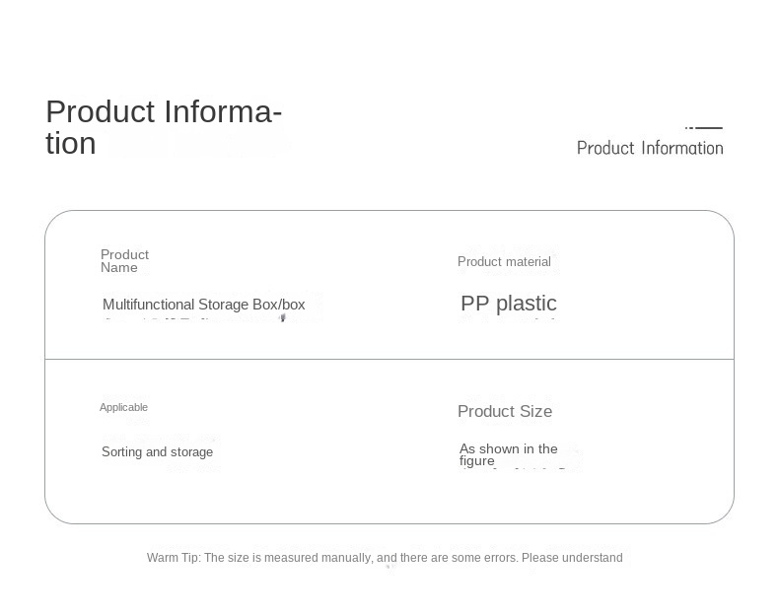Click the Applicable label

123,407
